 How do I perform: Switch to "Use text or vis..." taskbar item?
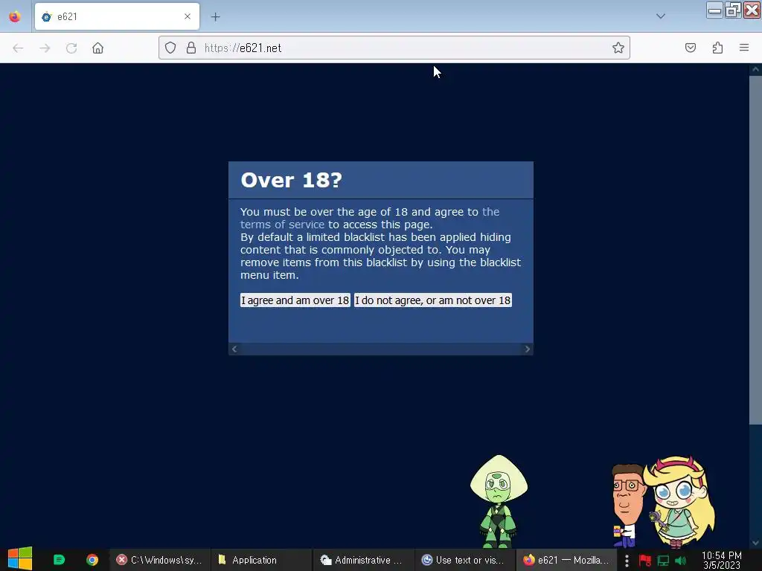tap(464, 560)
